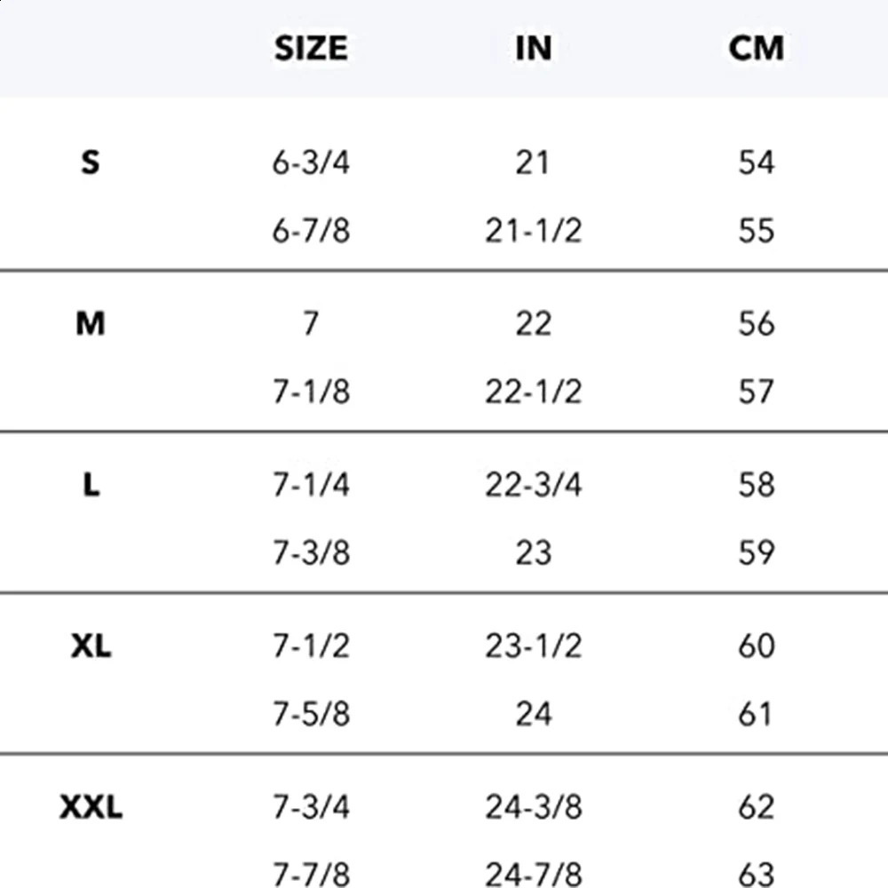This screenshot has width=888, height=888.
Task: Click the 57 cm value
Action: coord(757,392)
